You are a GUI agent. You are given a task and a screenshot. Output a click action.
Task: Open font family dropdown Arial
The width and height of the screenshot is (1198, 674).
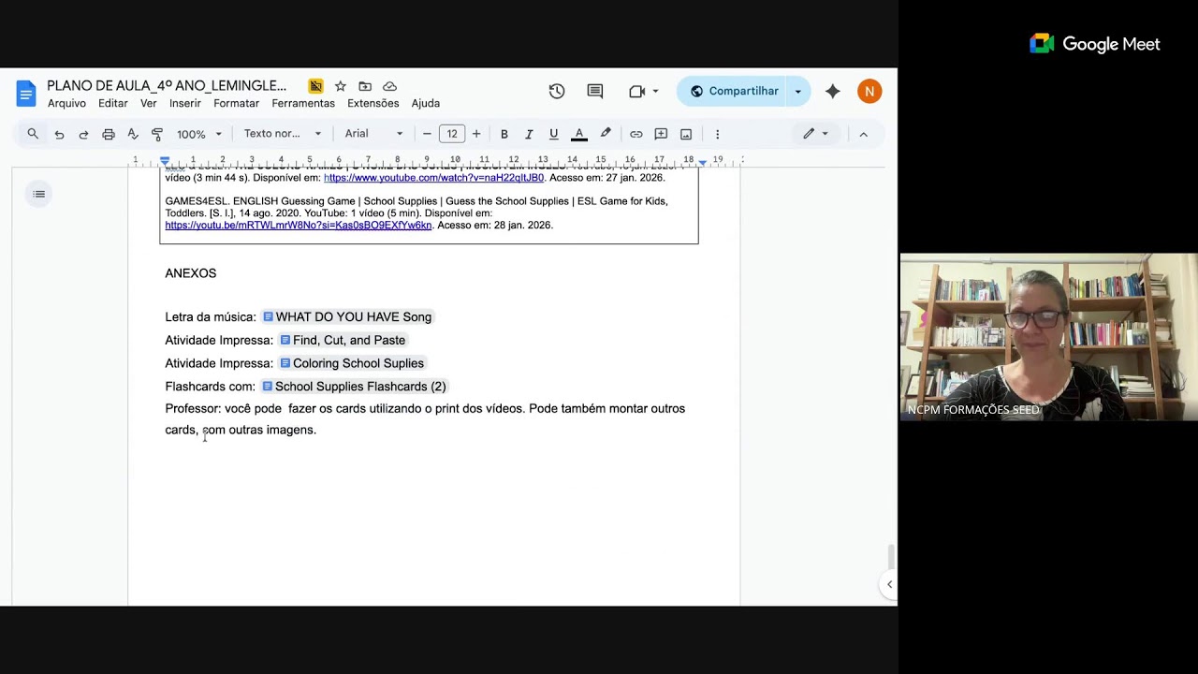tap(373, 134)
